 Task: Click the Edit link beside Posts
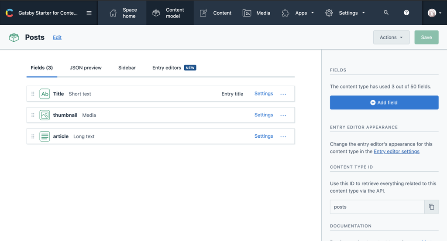pyautogui.click(x=57, y=37)
